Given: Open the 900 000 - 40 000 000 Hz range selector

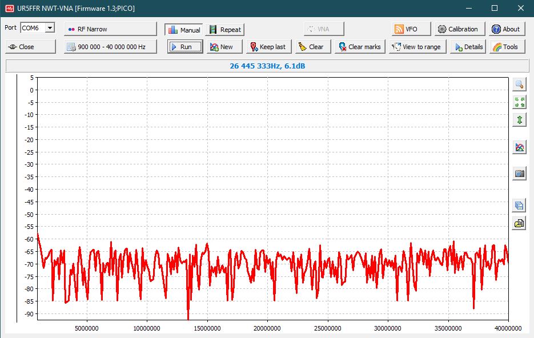Looking at the screenshot, I should 110,47.
